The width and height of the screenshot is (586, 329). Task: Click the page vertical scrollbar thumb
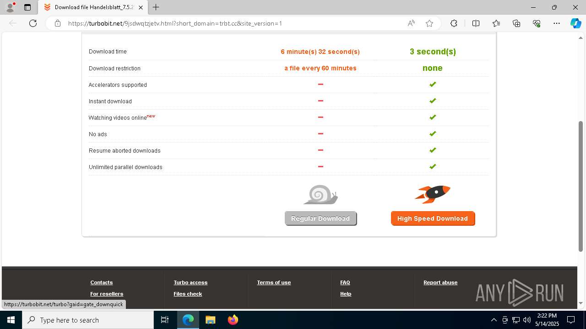pos(581,186)
